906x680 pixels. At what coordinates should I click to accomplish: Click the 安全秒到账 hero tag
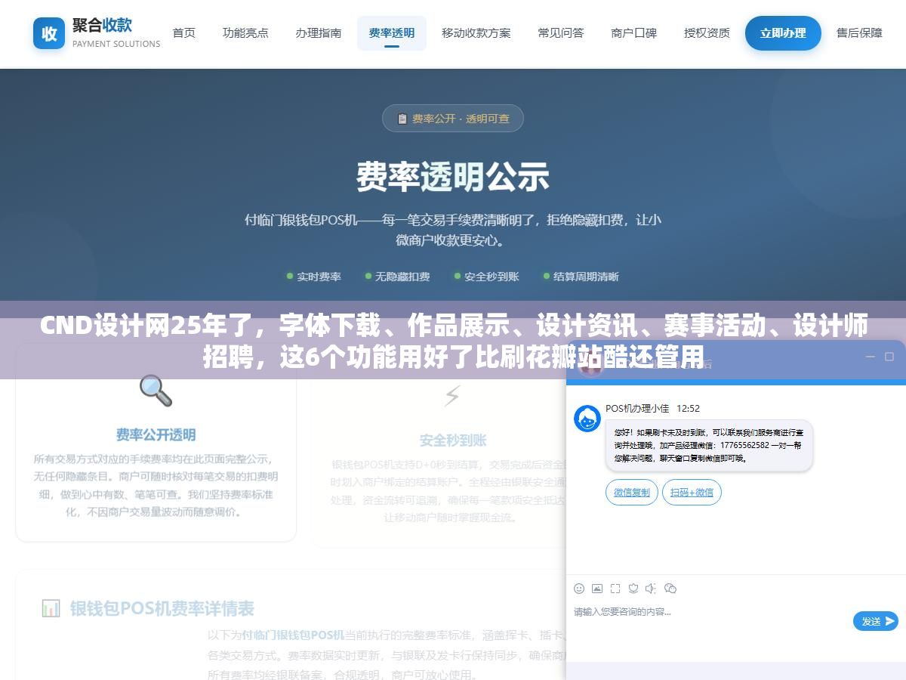tap(487, 277)
